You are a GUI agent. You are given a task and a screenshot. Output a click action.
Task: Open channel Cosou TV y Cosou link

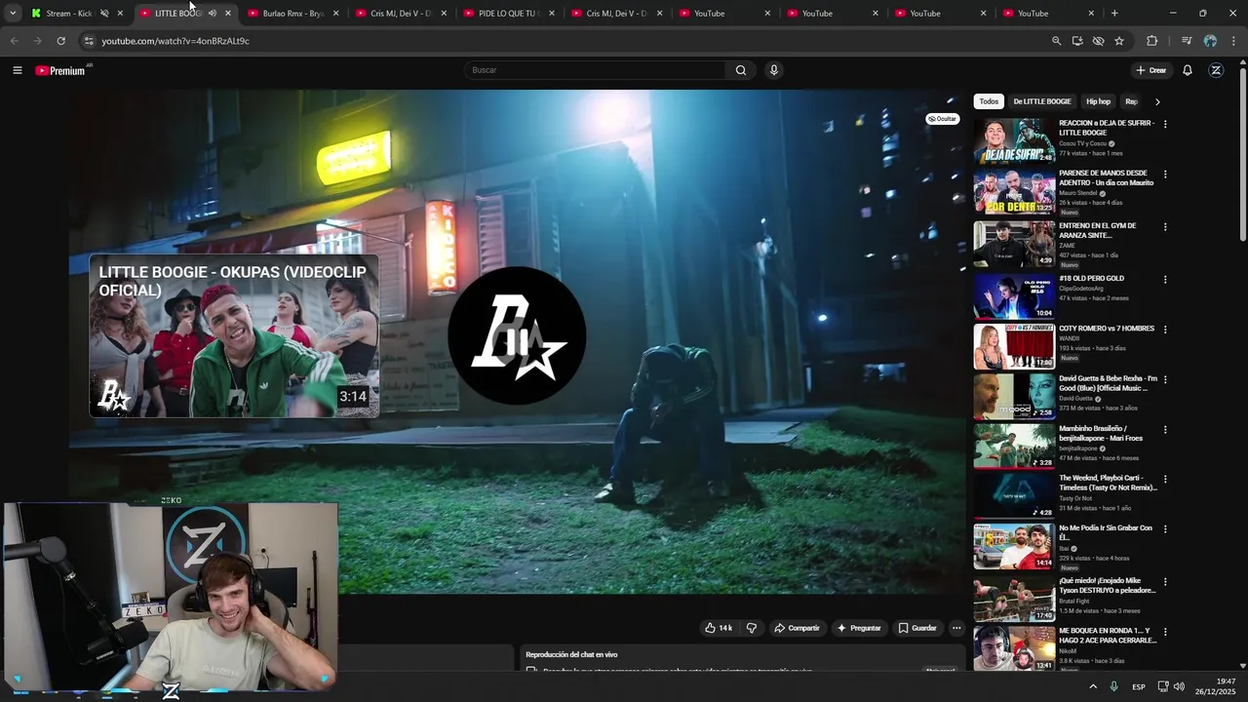[x=1082, y=143]
